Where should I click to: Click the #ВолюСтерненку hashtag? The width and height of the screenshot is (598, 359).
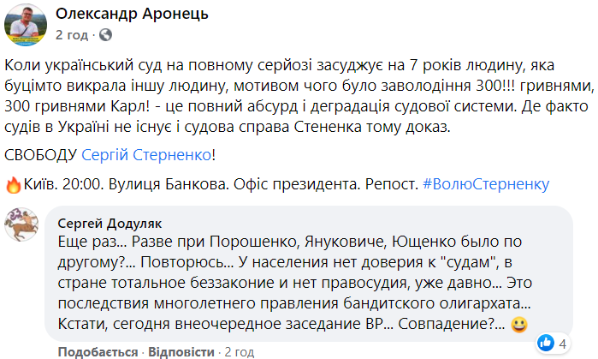[x=487, y=183]
